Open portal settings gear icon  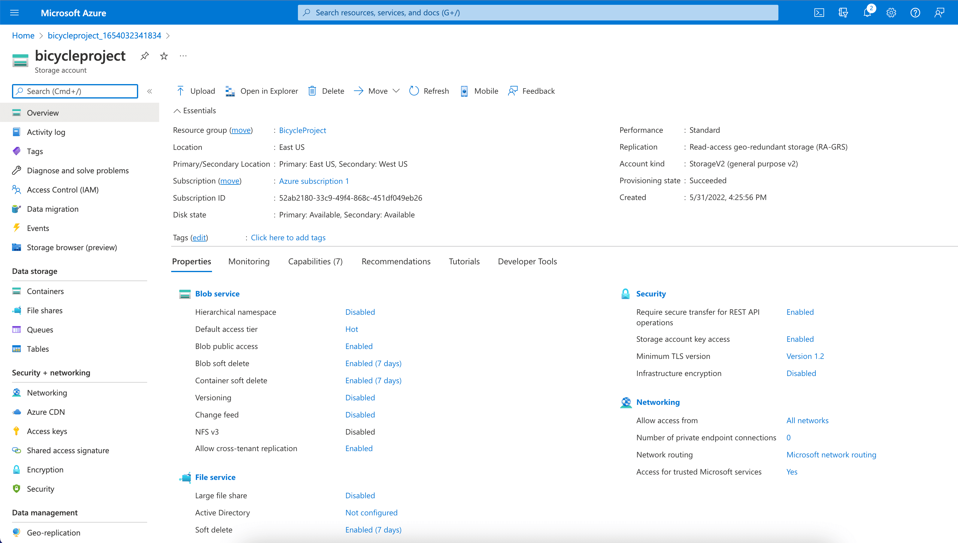pos(891,13)
